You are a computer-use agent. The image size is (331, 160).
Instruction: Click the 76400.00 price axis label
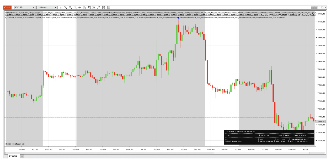click(x=321, y=141)
